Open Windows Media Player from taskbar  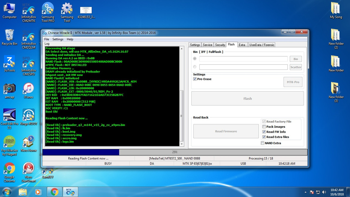38,192
